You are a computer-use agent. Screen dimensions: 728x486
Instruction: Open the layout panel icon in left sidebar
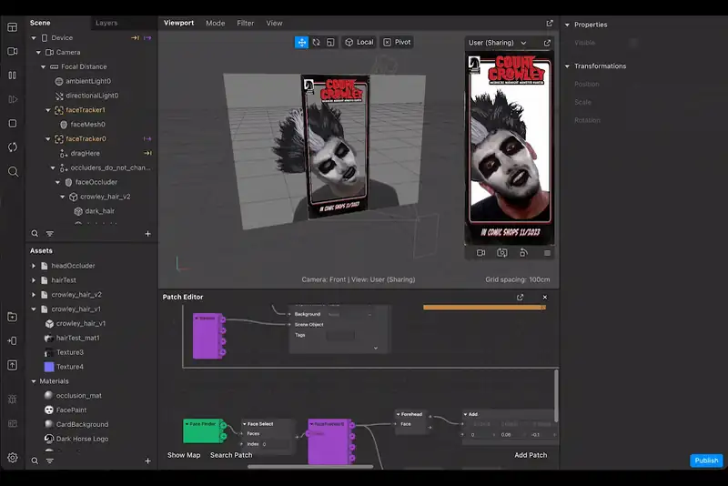click(13, 27)
